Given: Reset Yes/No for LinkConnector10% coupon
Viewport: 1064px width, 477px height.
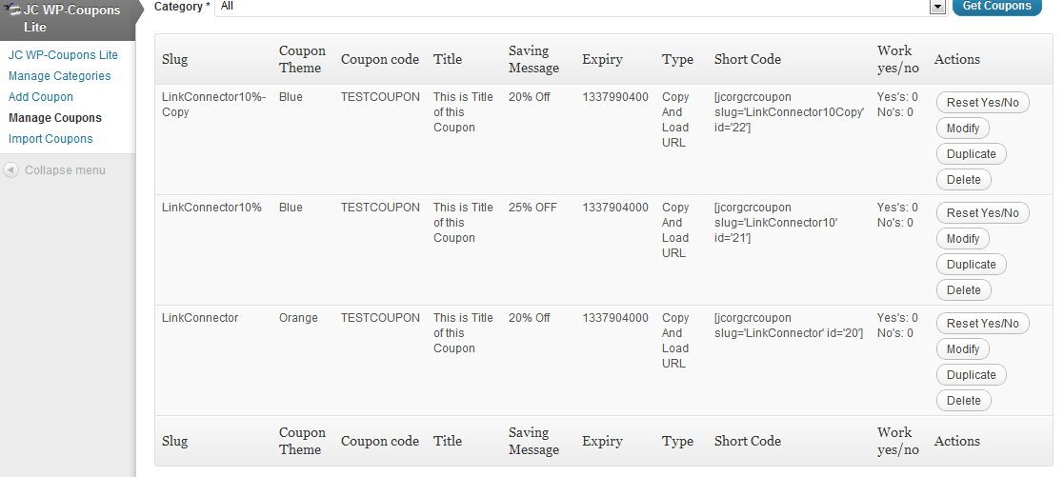Looking at the screenshot, I should (982, 213).
